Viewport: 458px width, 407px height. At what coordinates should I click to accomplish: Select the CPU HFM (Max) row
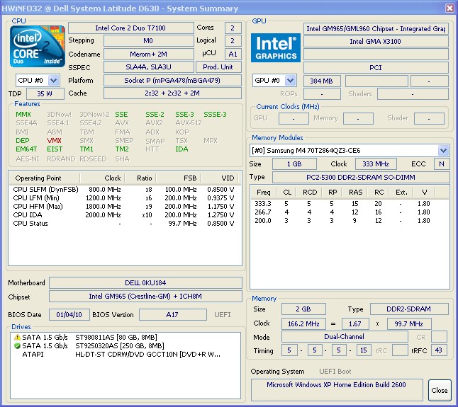[125, 207]
